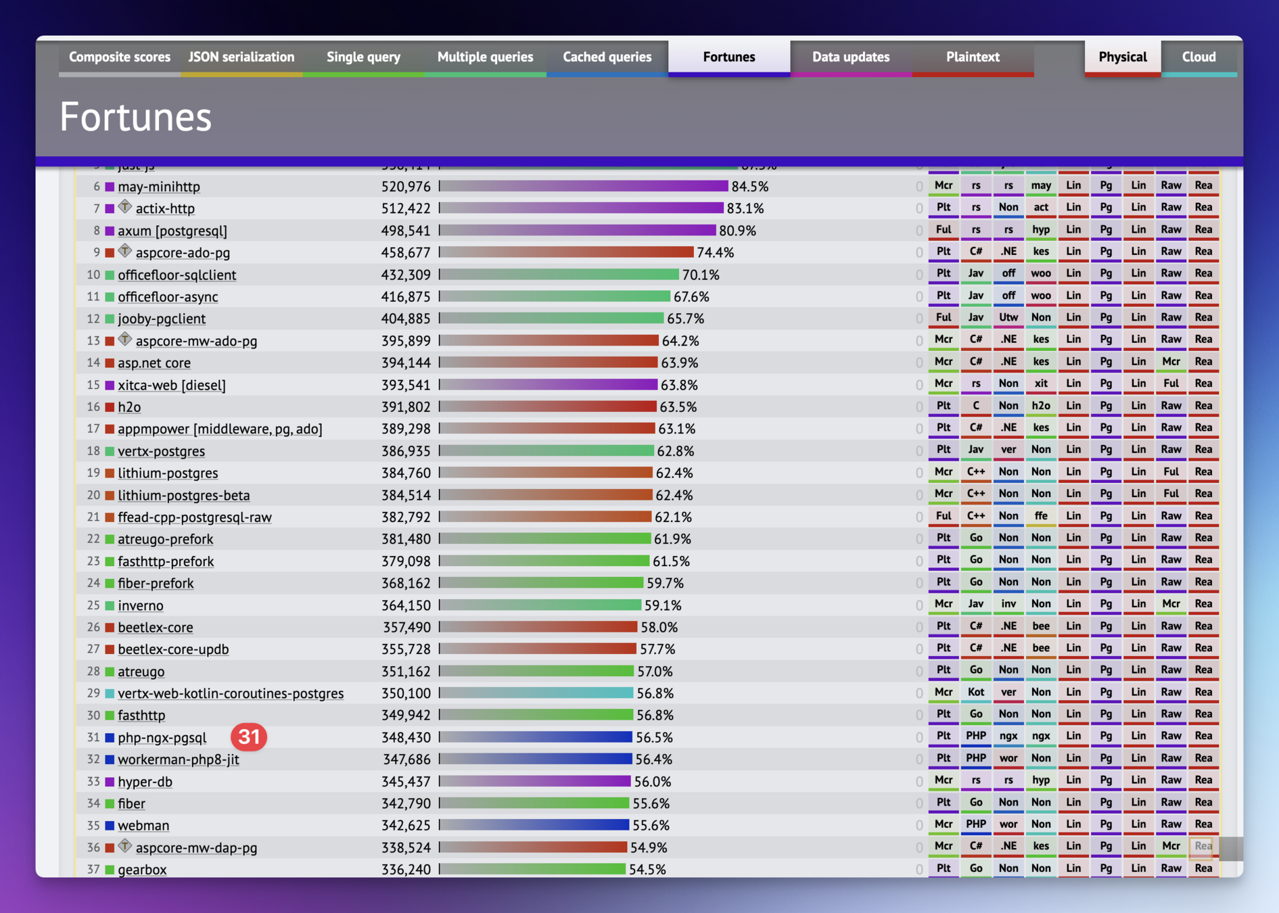Click the ffe tag in ffead-cpp row
Image resolution: width=1279 pixels, height=913 pixels.
(x=1041, y=516)
